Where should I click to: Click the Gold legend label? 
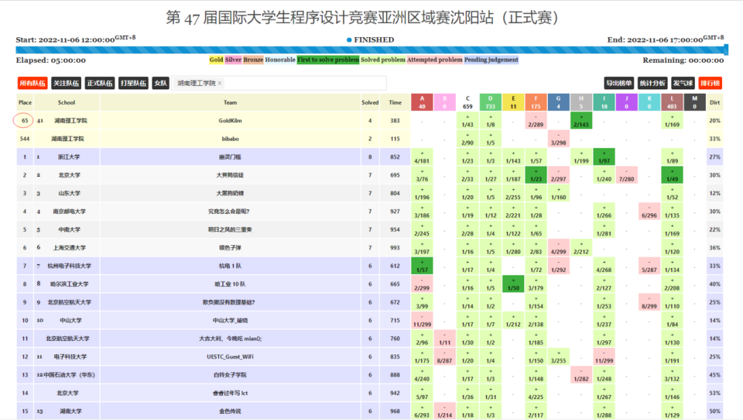(x=216, y=60)
